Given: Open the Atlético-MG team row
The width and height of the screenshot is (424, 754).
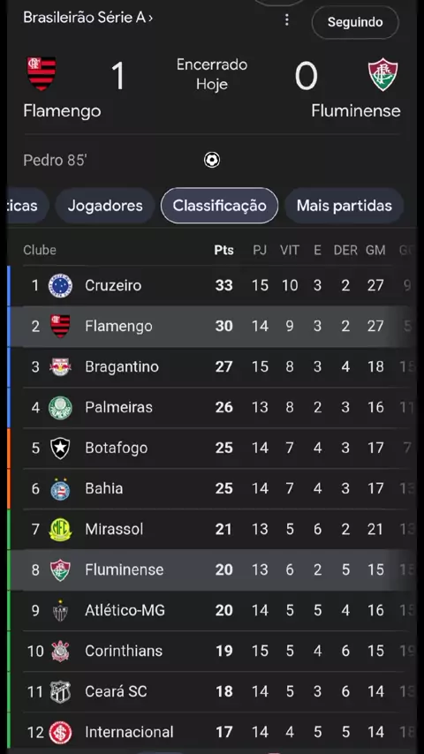Looking at the screenshot, I should 212,611.
